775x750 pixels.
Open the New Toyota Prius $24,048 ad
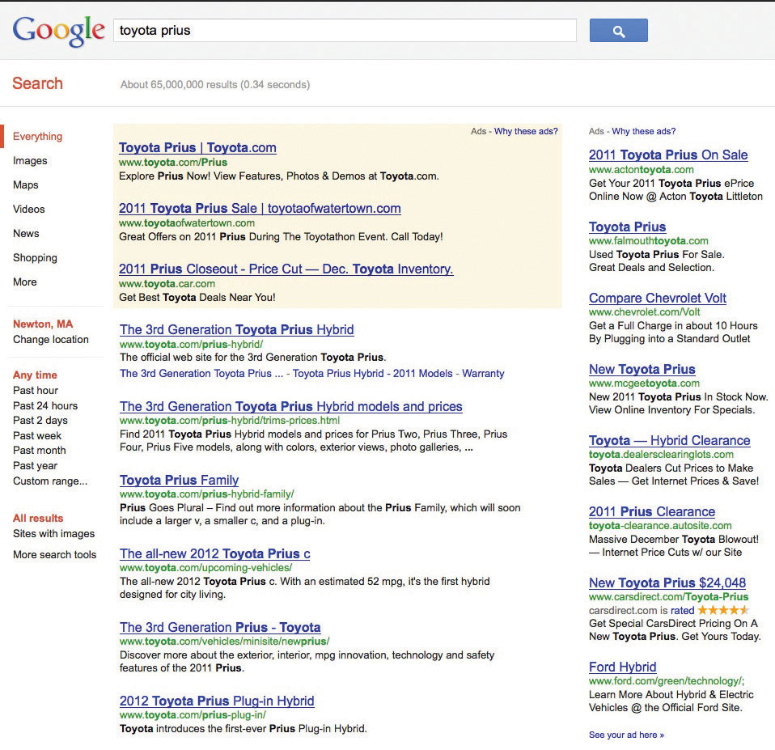[x=667, y=583]
